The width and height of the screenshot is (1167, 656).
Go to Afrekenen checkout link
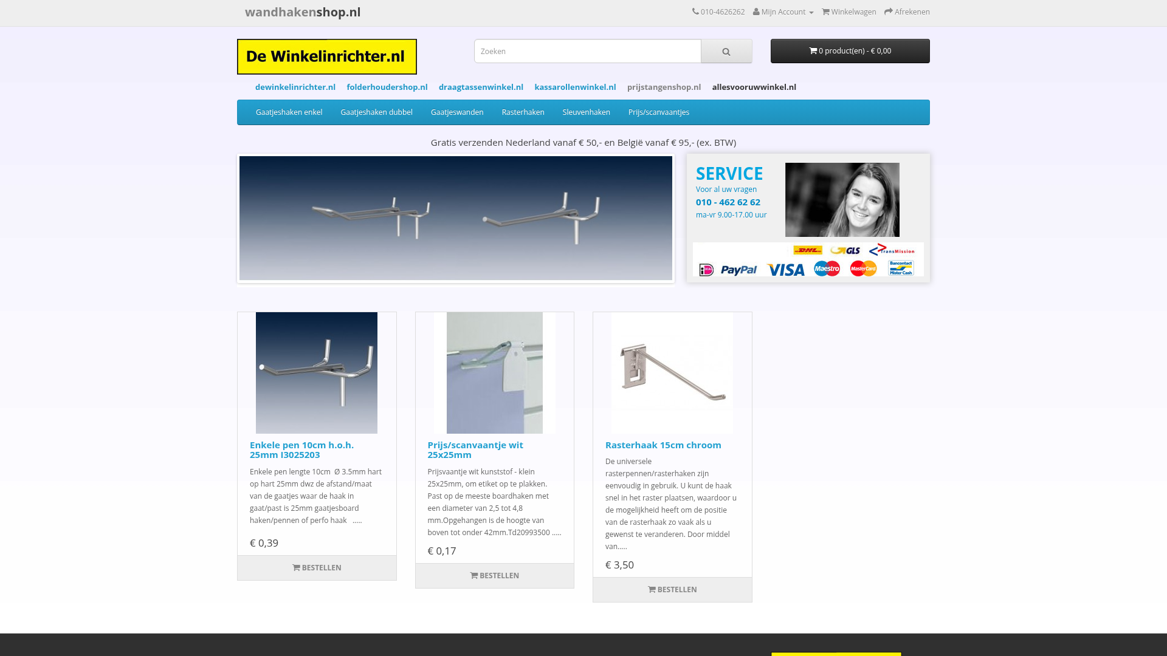click(907, 12)
